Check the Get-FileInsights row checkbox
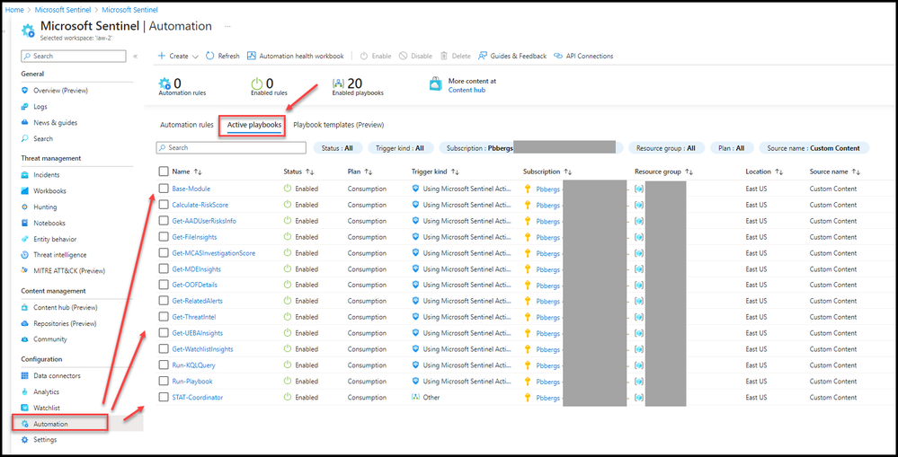The image size is (898, 457). (164, 237)
